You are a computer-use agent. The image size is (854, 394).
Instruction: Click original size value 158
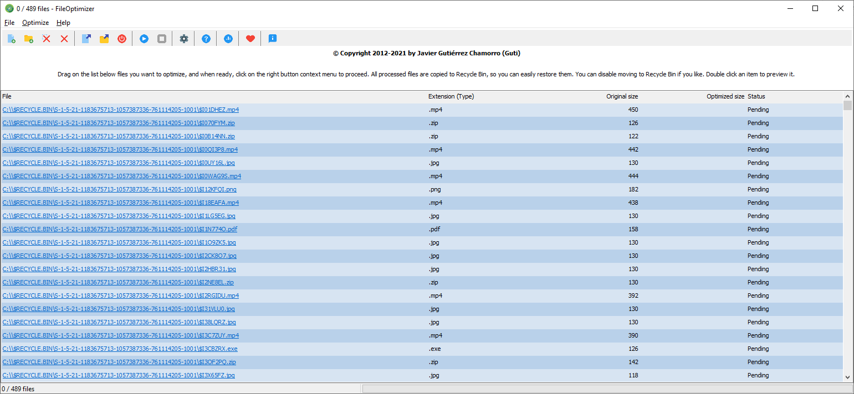[633, 229]
